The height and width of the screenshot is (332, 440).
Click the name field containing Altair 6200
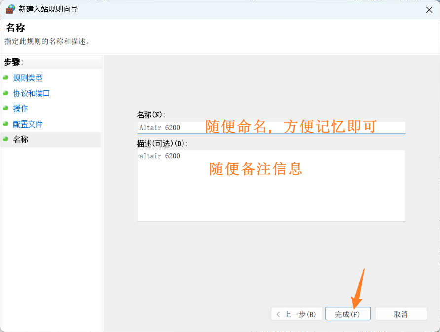(271, 128)
